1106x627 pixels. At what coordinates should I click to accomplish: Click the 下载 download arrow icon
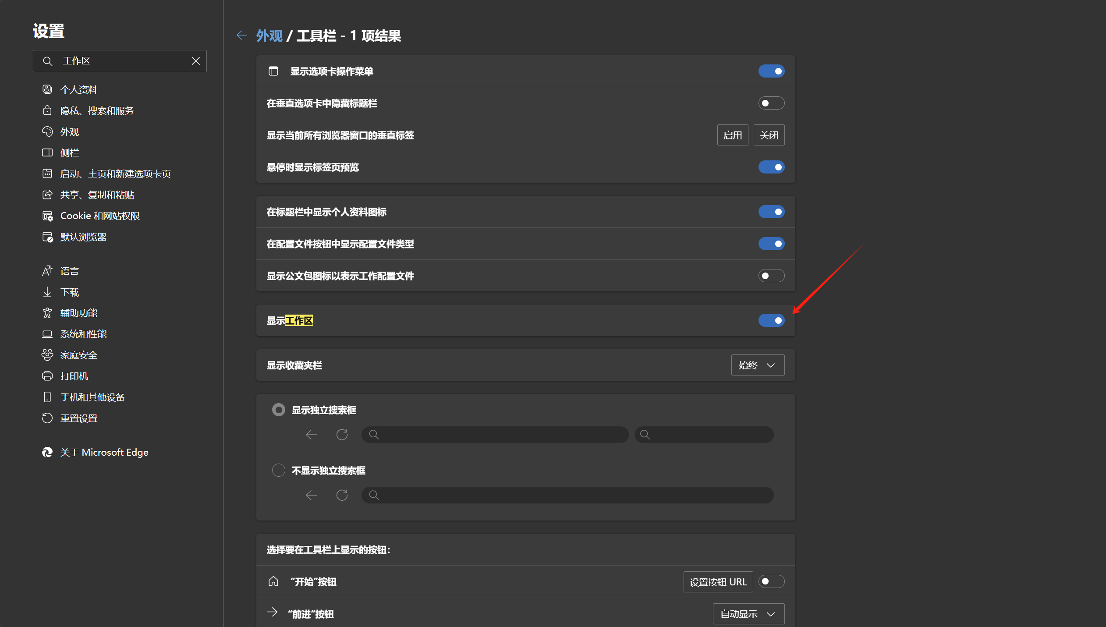click(47, 292)
